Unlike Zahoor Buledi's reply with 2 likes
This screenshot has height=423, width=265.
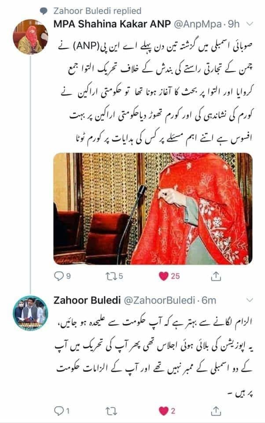[x=167, y=411]
